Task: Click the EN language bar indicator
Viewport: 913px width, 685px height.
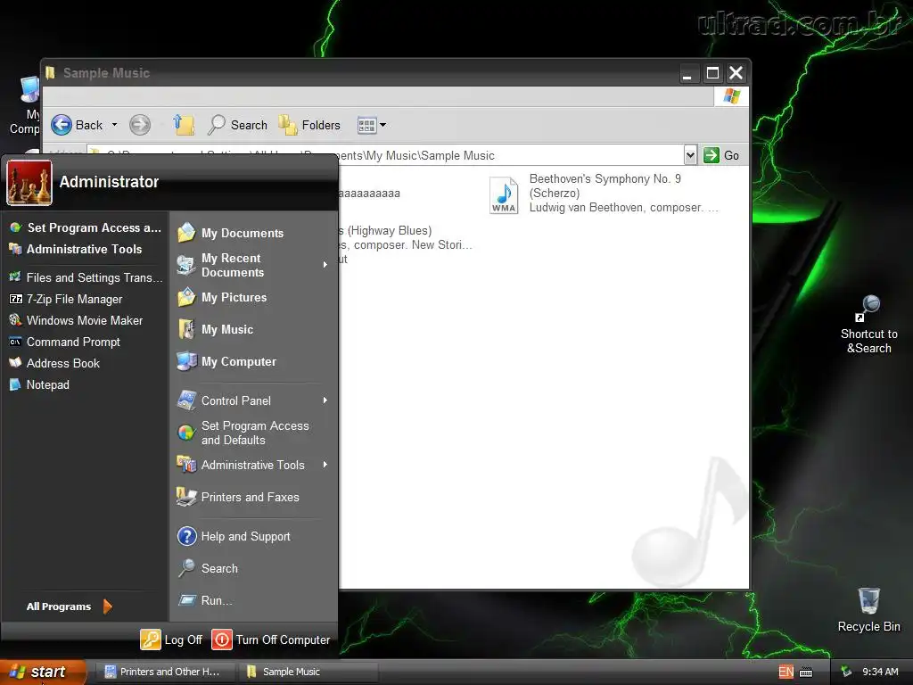Action: coord(786,672)
